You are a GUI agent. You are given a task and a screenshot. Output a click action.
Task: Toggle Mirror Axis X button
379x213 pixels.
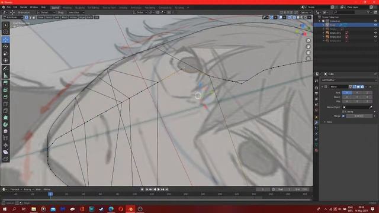(347, 93)
